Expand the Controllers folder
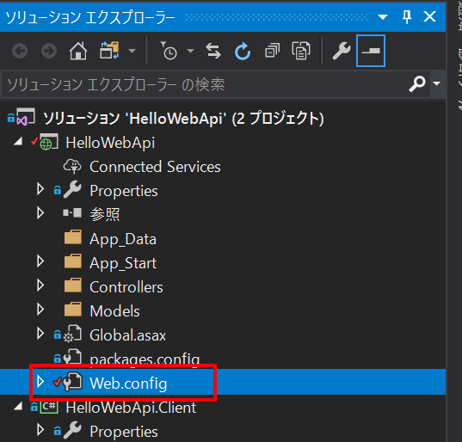Viewport: 462px width, 442px height. pos(40,285)
